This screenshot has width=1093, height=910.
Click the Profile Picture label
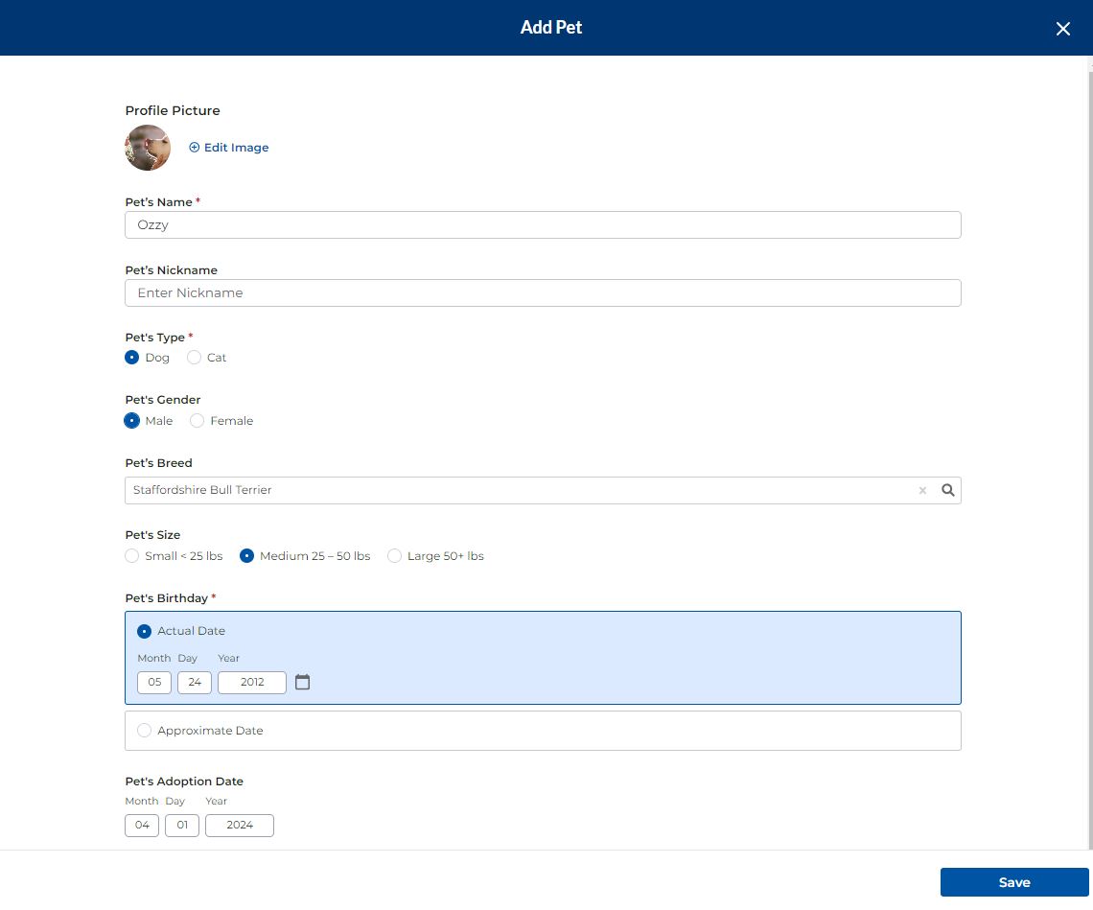(173, 110)
